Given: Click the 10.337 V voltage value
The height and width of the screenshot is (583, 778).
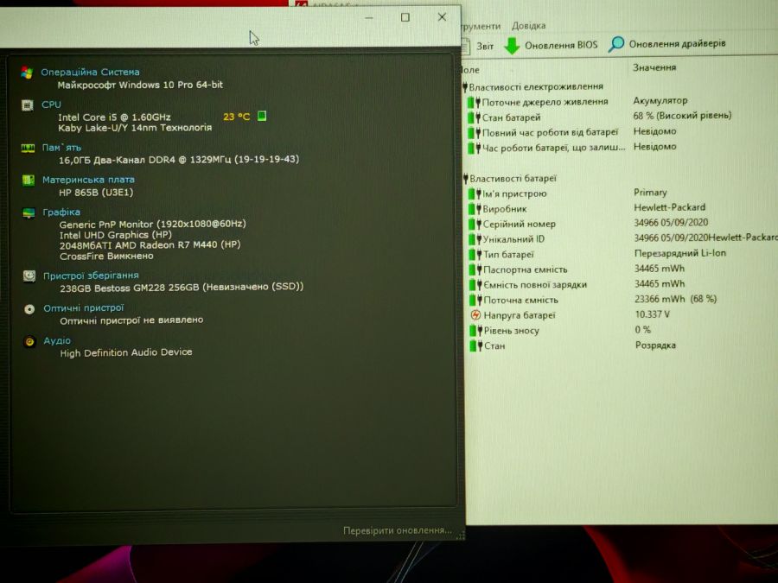Looking at the screenshot, I should 652,314.
